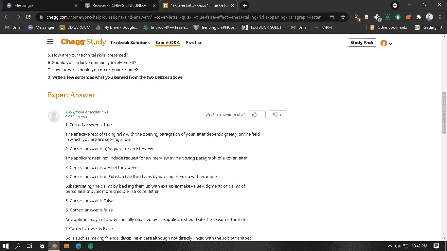
Task: Launch Microsoft Edge from the taskbar
Action: tap(79, 246)
